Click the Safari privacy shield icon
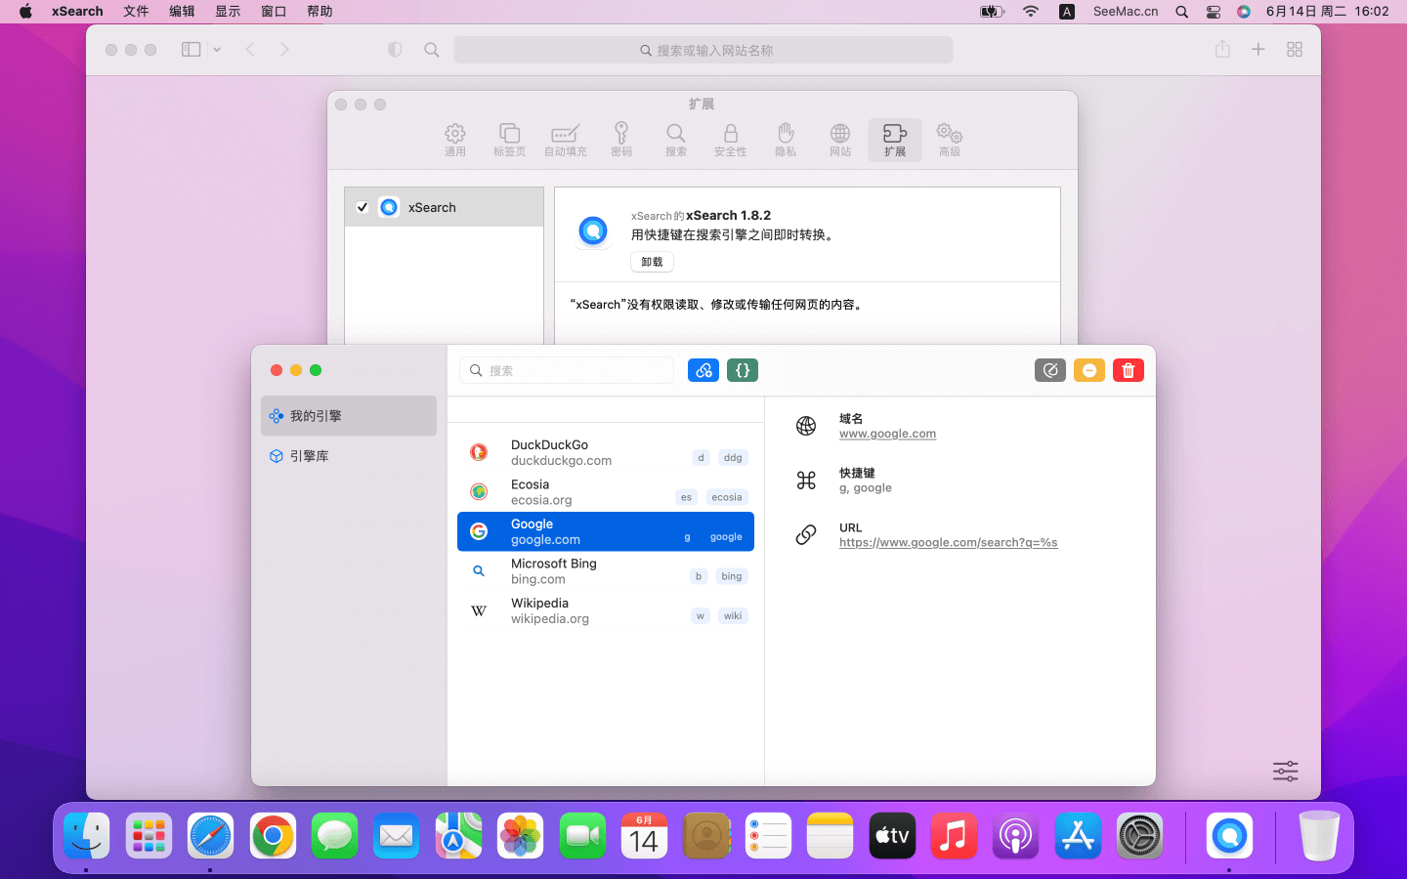Image resolution: width=1407 pixels, height=879 pixels. [x=395, y=50]
